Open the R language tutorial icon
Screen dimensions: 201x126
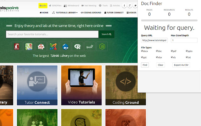[x=78, y=46]
